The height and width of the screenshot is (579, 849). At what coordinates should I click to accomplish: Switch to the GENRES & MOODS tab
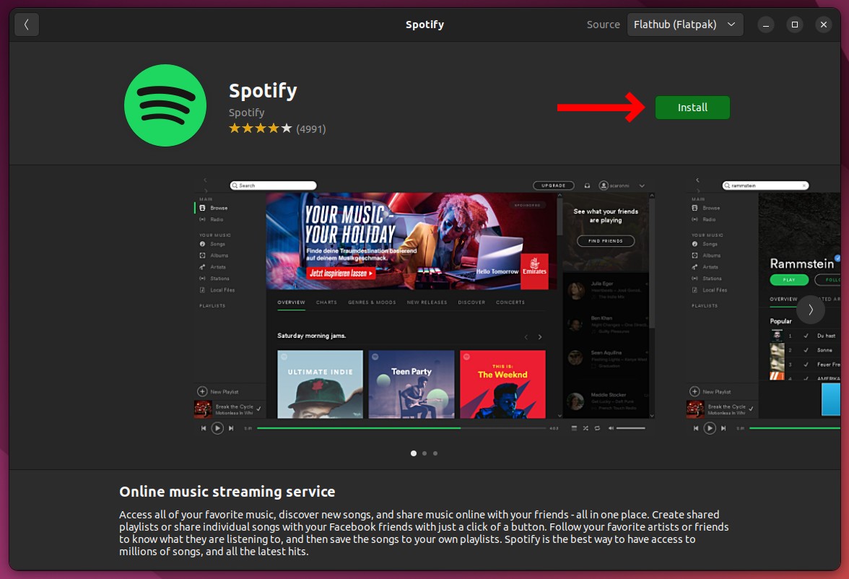(372, 302)
